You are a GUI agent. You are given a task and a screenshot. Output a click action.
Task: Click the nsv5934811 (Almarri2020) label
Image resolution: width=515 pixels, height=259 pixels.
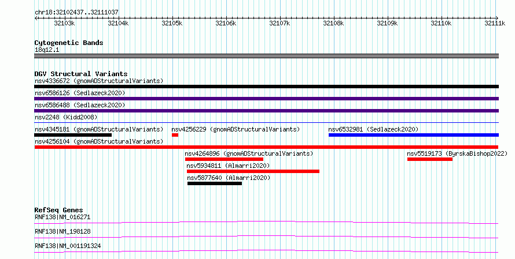(x=228, y=166)
